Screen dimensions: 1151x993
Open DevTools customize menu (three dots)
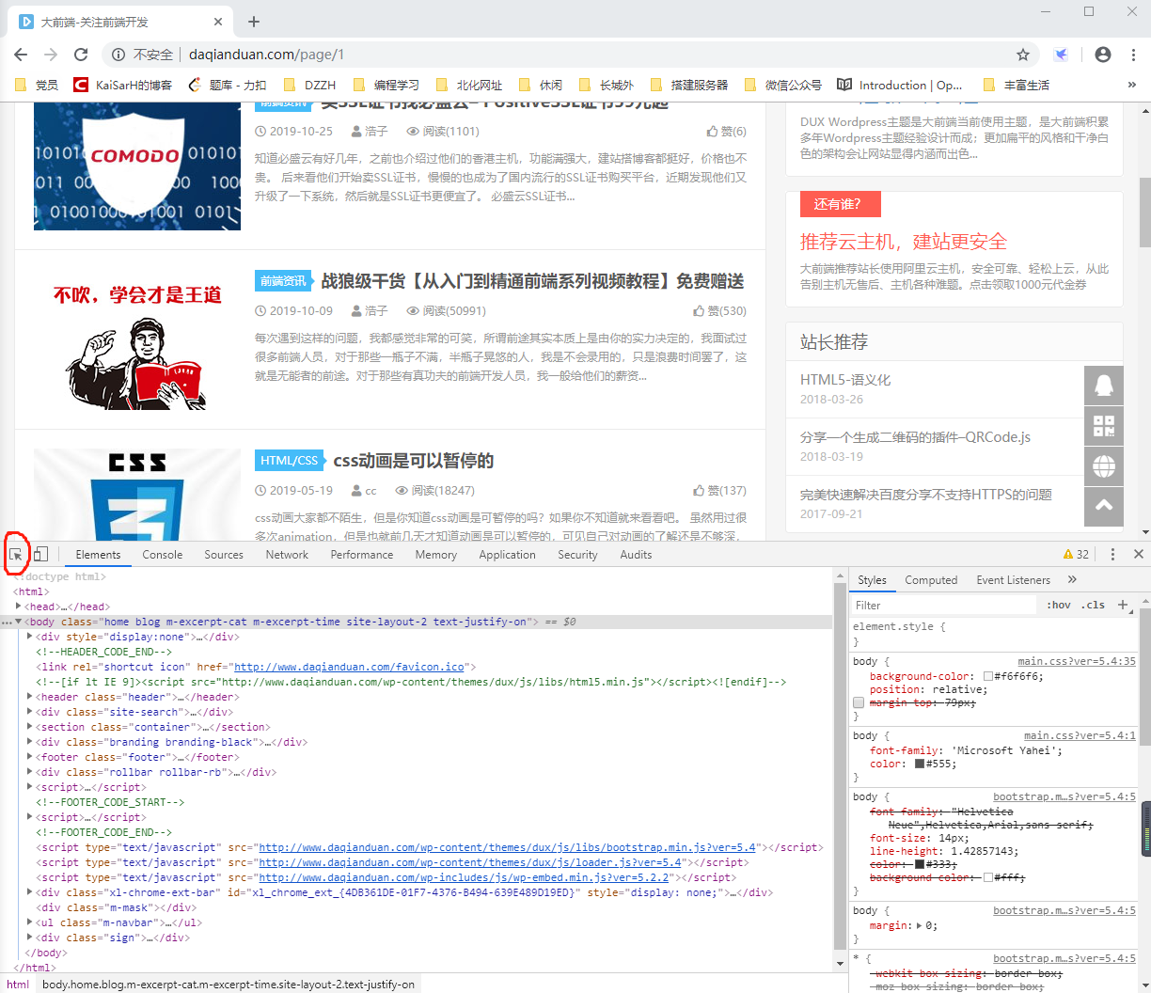click(1112, 555)
